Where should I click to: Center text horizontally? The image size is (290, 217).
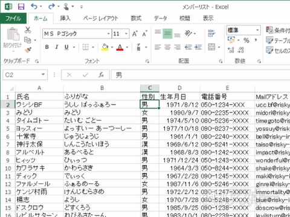pos(167,47)
